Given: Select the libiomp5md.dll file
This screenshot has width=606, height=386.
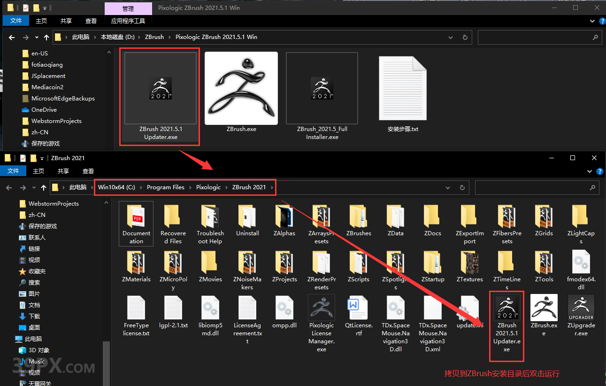Looking at the screenshot, I should [210, 317].
